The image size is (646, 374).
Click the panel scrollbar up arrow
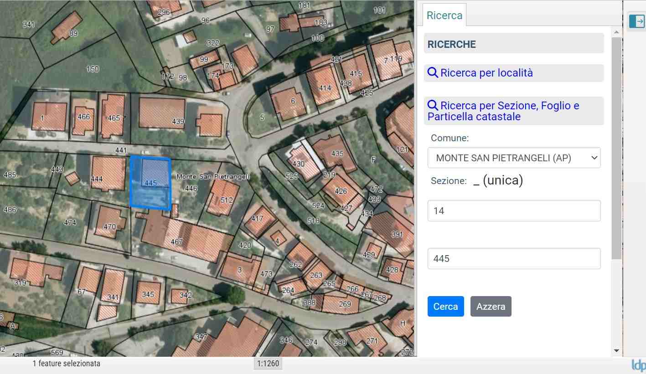[616, 32]
